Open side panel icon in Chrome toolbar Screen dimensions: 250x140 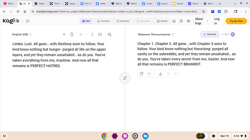click(236, 12)
